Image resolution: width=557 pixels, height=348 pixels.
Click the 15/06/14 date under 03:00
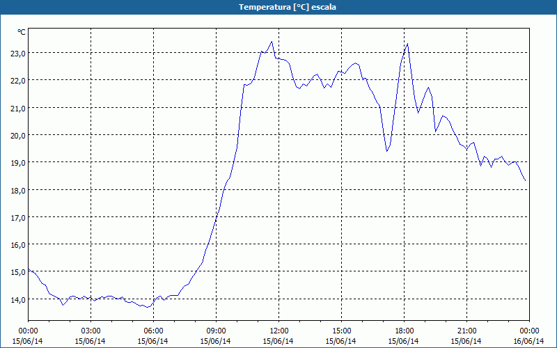pos(91,341)
